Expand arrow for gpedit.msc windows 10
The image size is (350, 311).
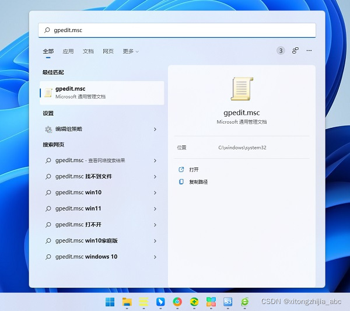[x=155, y=257]
